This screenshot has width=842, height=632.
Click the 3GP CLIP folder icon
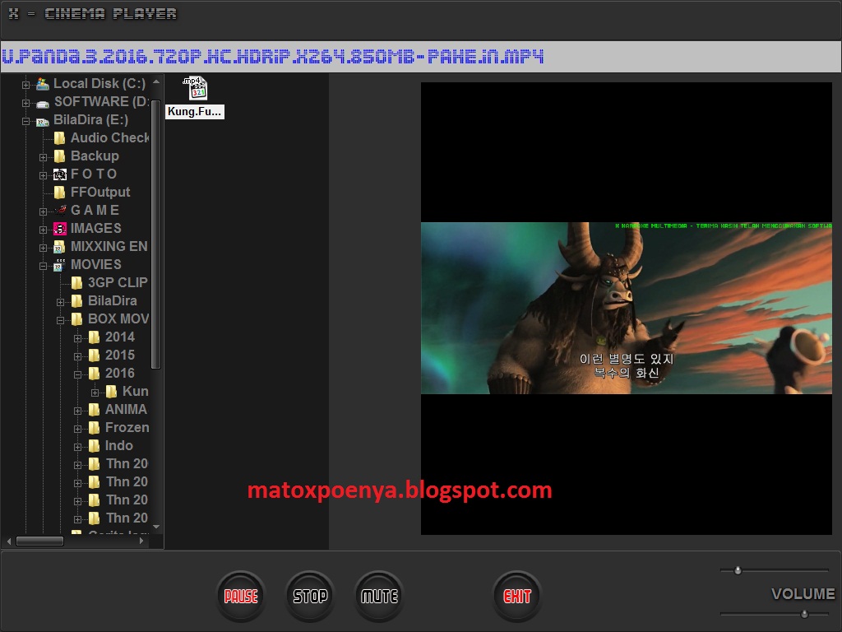point(76,283)
